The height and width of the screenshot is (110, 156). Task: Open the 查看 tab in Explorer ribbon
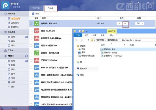coord(103,35)
